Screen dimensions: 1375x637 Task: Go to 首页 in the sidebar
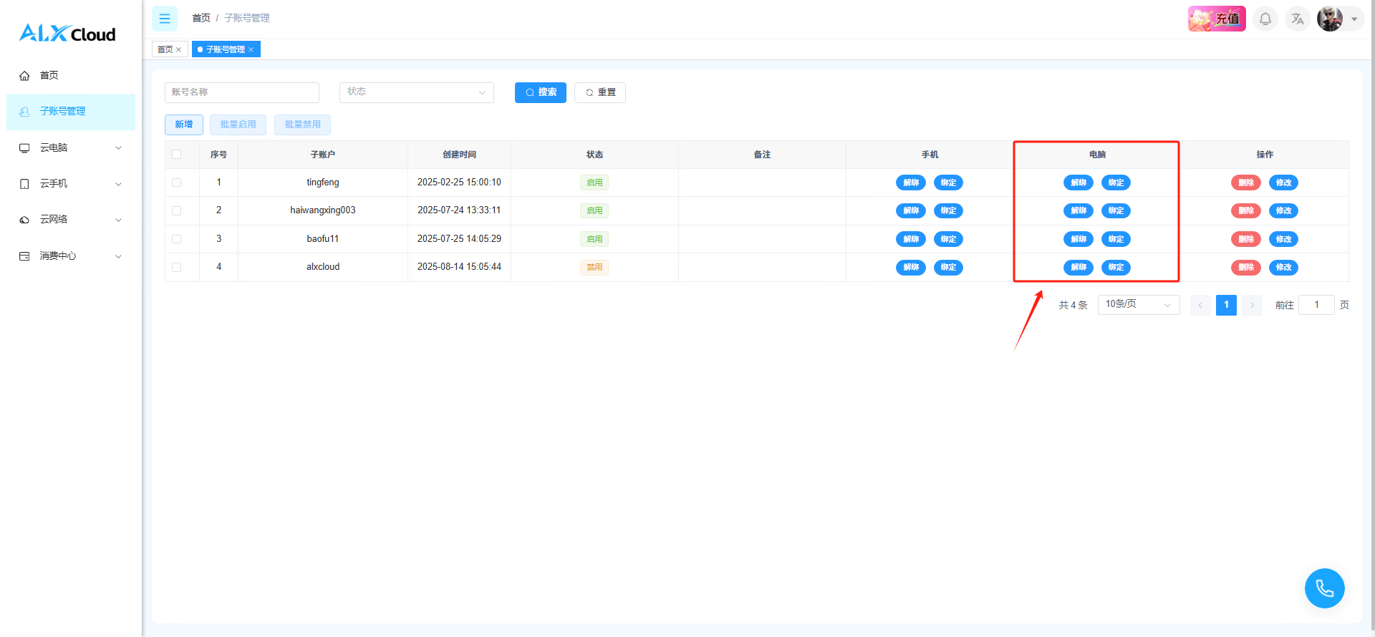(x=49, y=75)
